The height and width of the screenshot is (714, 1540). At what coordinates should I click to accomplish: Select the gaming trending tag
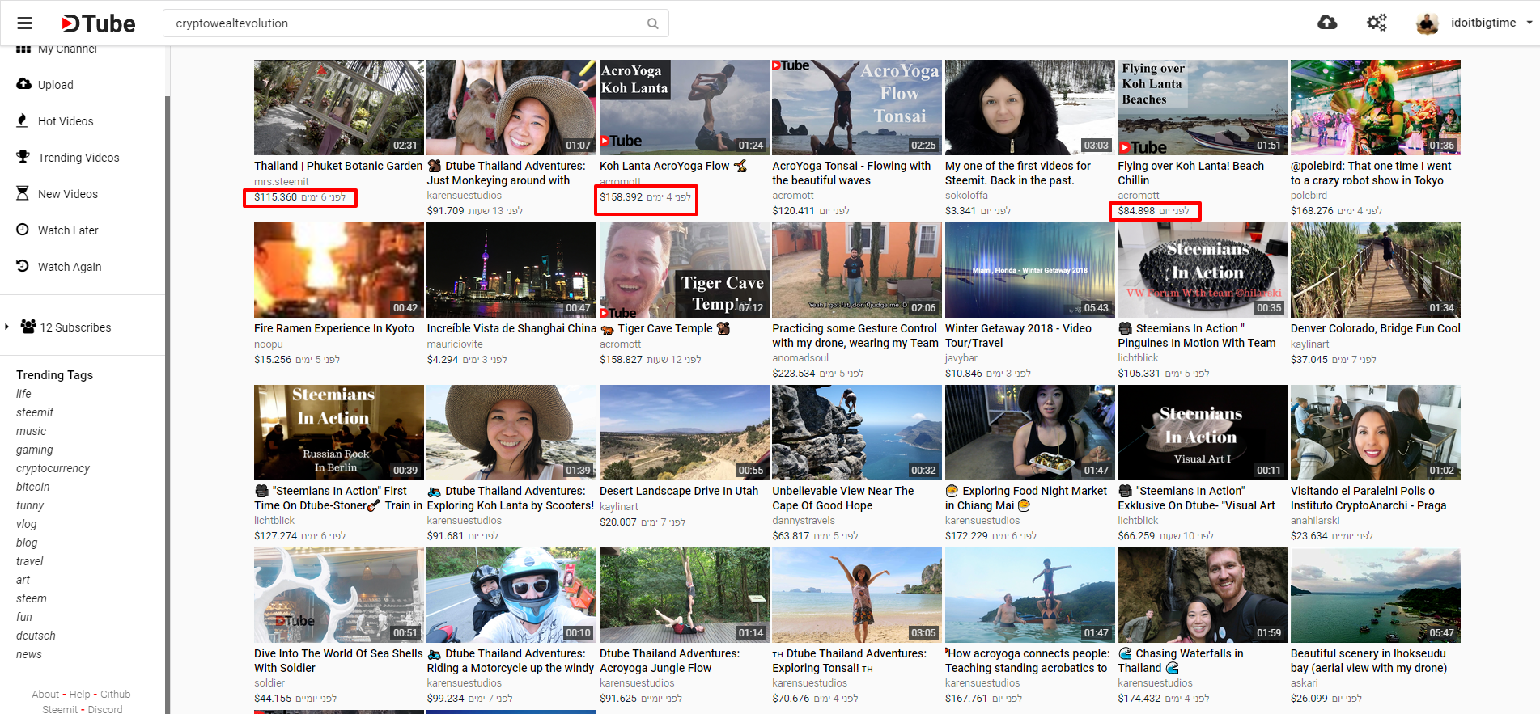pyautogui.click(x=35, y=450)
